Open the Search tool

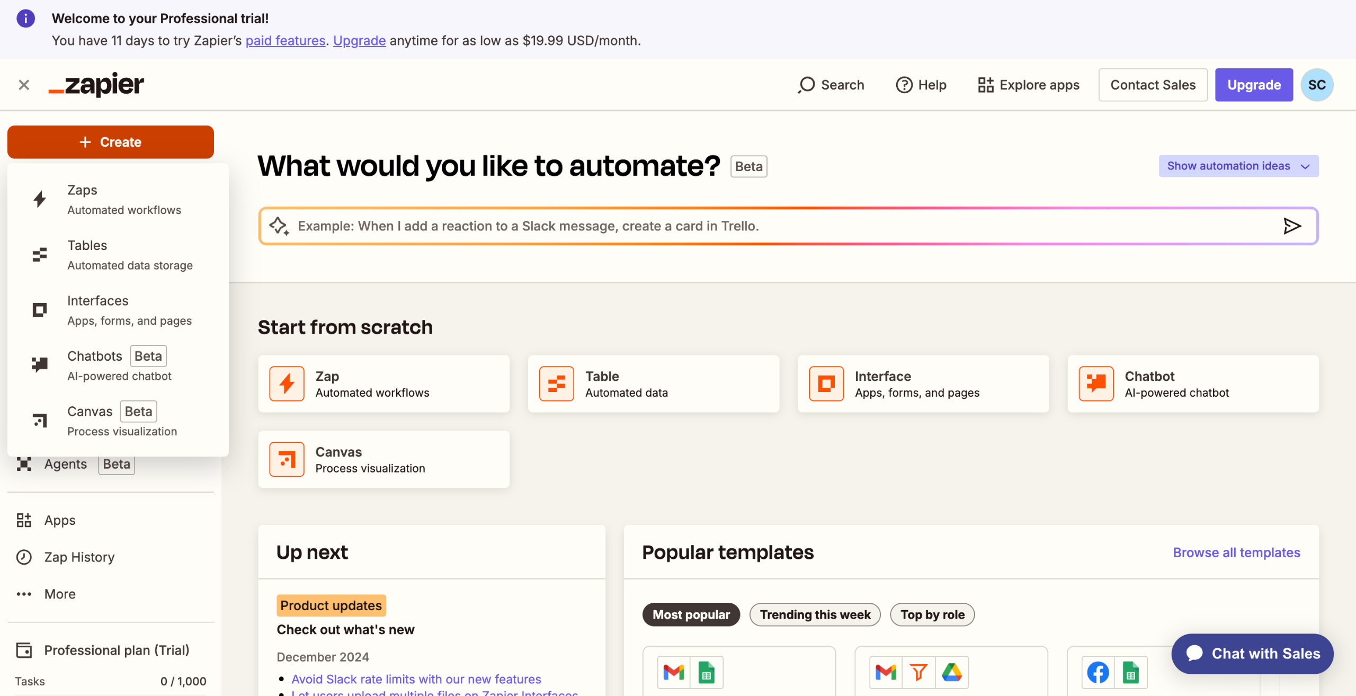830,84
